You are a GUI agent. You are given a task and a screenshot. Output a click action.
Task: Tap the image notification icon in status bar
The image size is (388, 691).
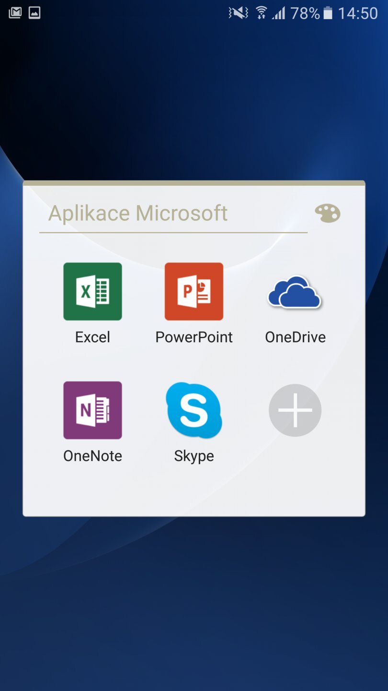(x=34, y=13)
